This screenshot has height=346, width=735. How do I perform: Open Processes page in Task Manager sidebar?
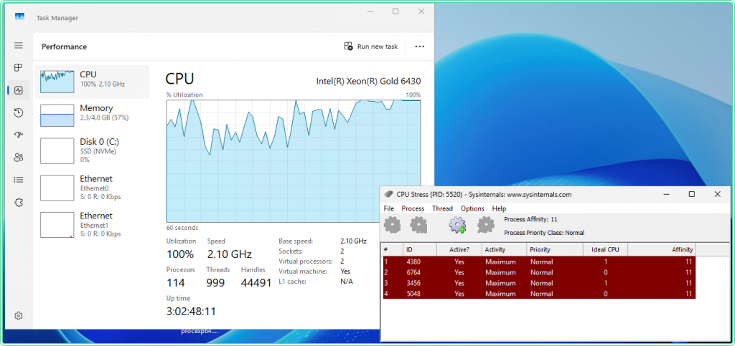(x=18, y=68)
